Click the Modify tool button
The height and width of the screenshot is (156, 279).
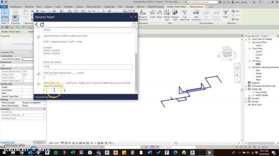tap(5, 15)
